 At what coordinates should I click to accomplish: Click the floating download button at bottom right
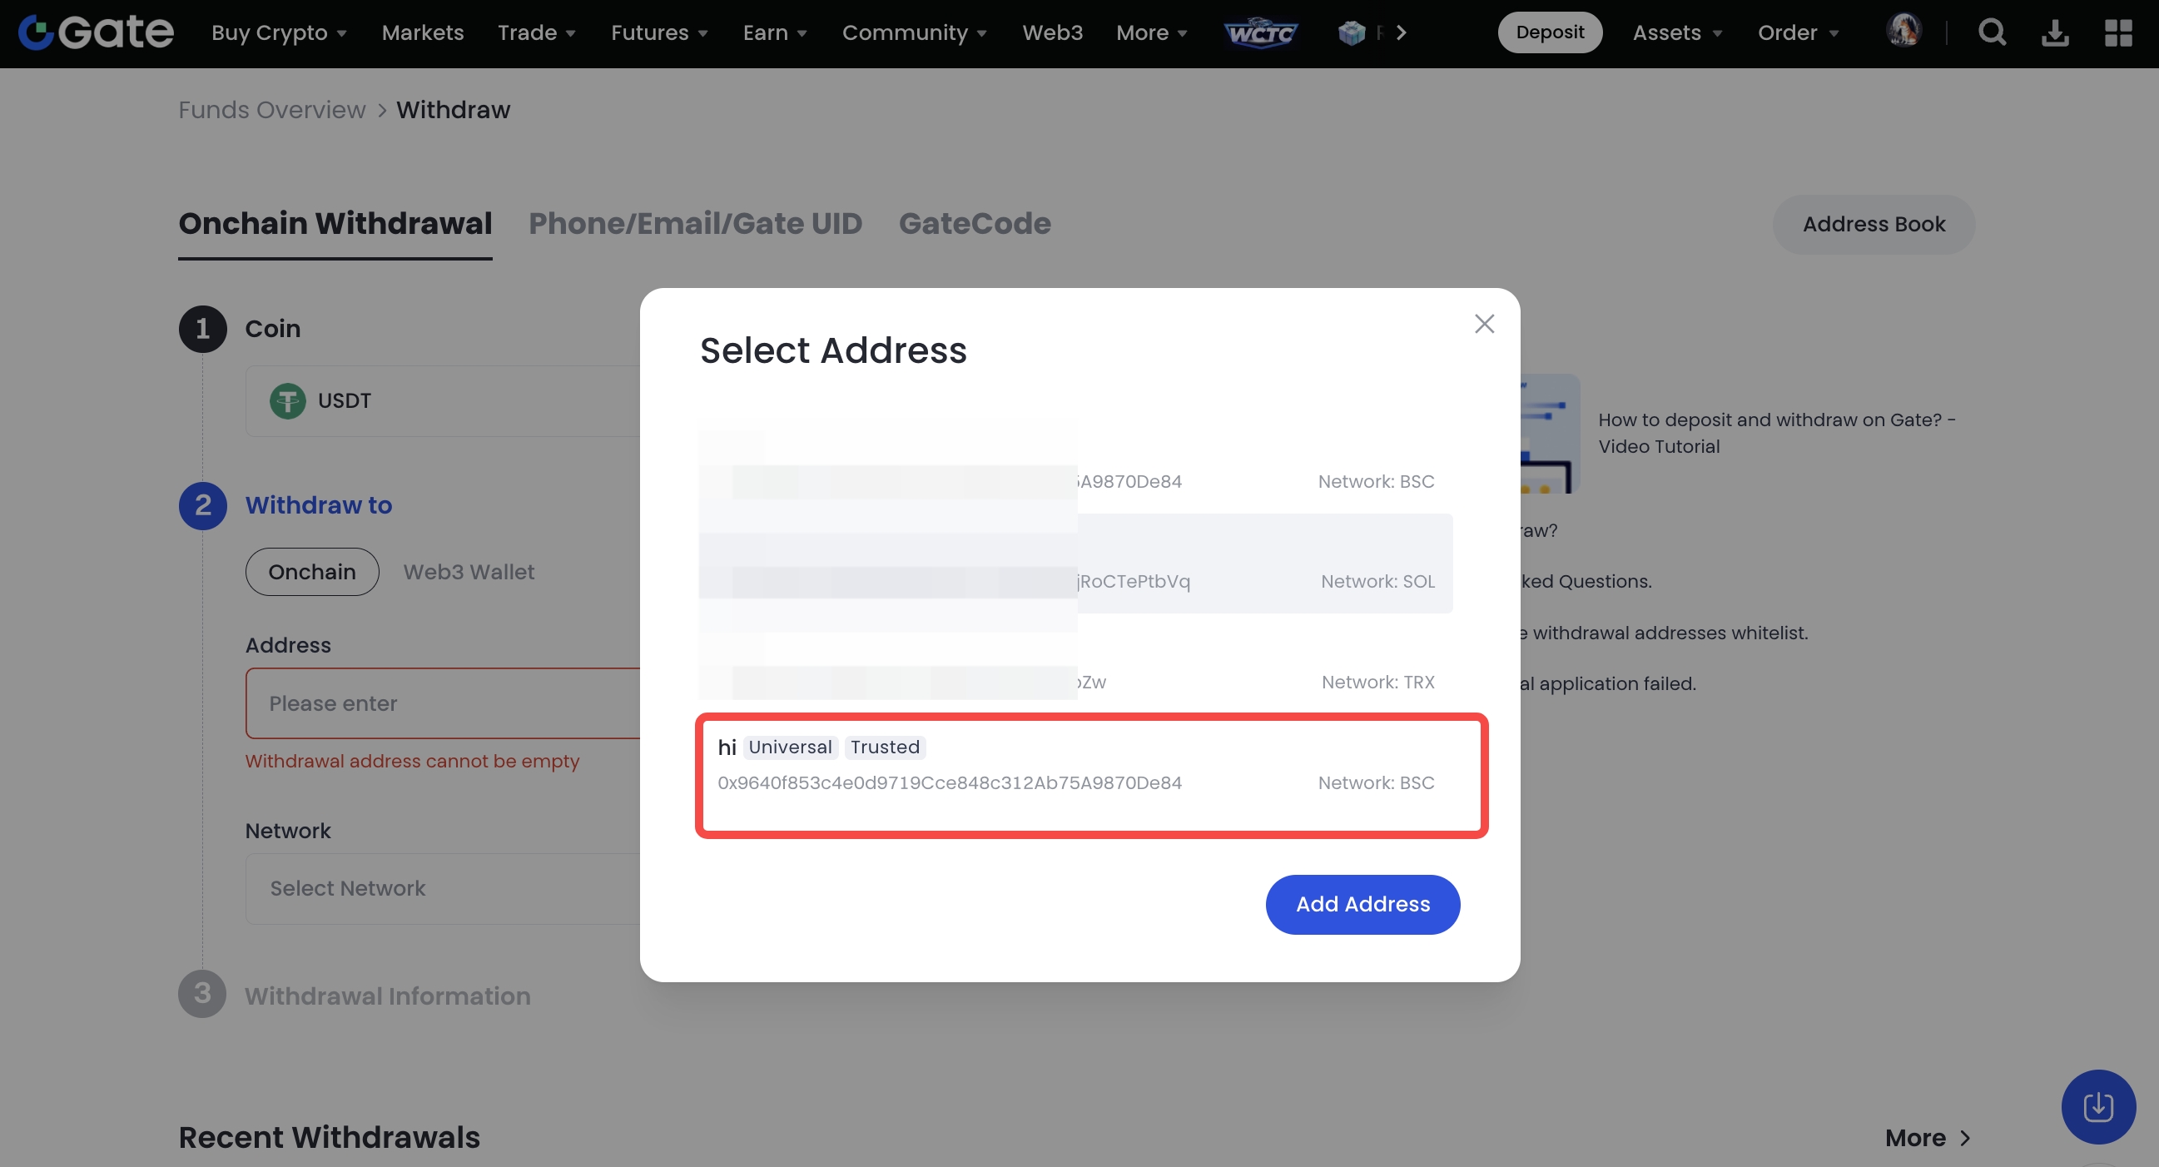click(2097, 1105)
